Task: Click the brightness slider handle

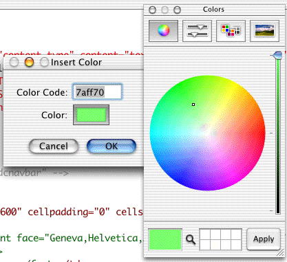Action: tap(277, 55)
